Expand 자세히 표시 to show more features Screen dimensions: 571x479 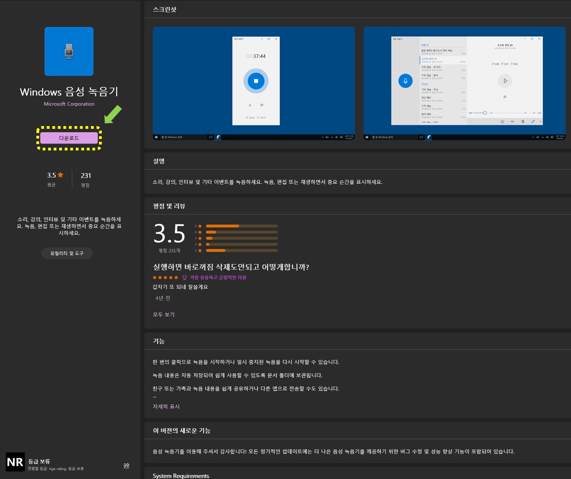tap(166, 406)
